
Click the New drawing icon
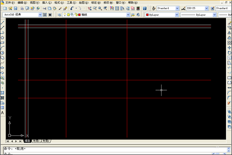[5, 8]
